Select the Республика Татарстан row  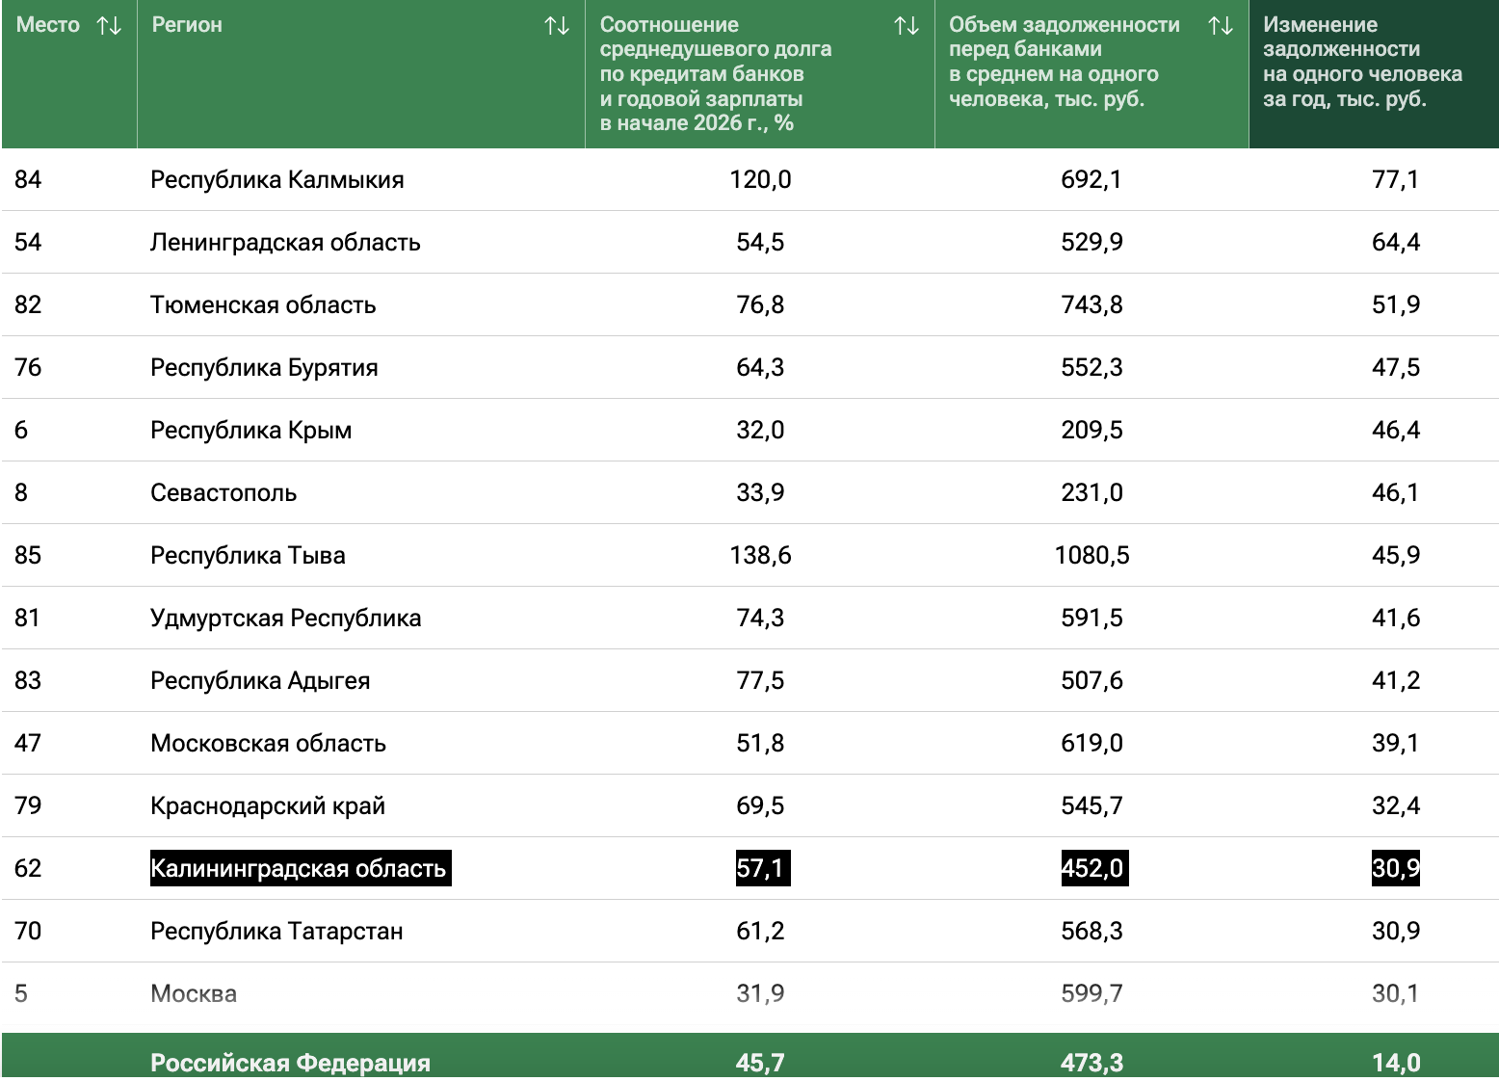point(276,932)
